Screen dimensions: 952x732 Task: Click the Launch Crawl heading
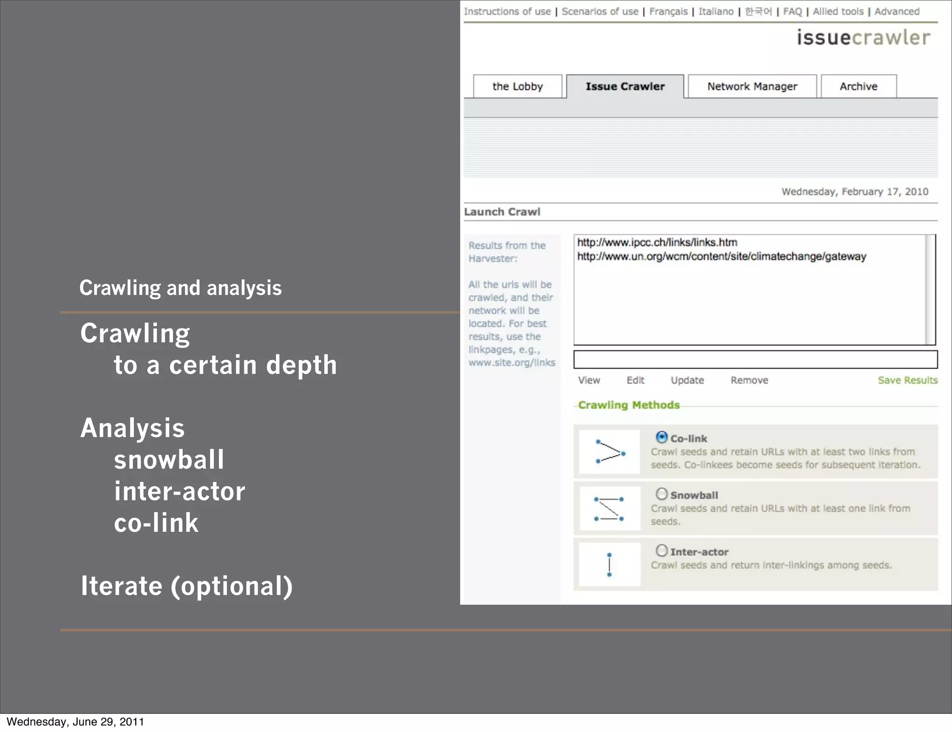tap(502, 212)
